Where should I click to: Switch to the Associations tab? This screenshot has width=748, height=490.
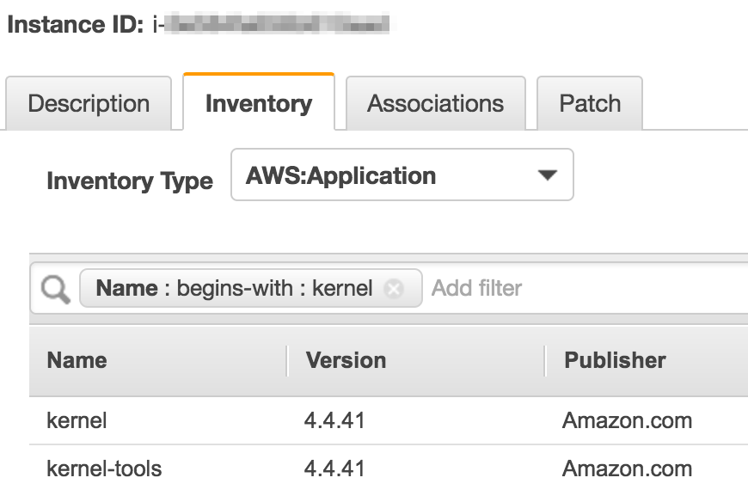point(436,103)
